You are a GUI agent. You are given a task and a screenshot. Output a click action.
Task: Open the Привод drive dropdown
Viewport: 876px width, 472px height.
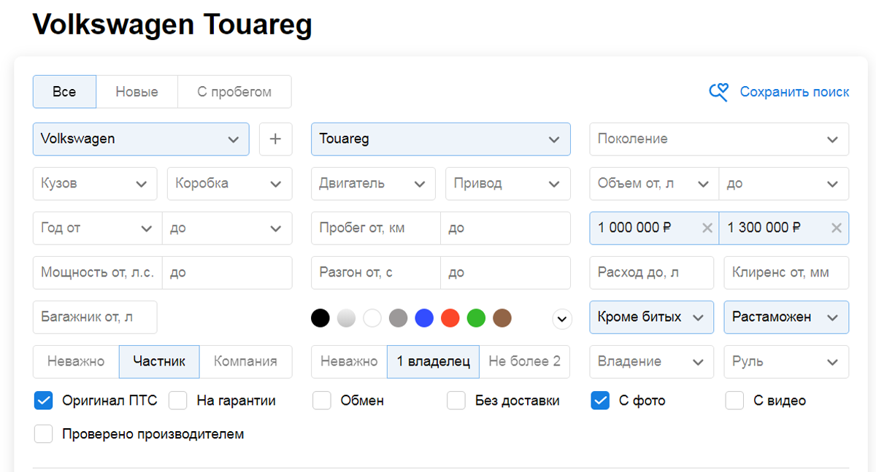[x=508, y=184]
